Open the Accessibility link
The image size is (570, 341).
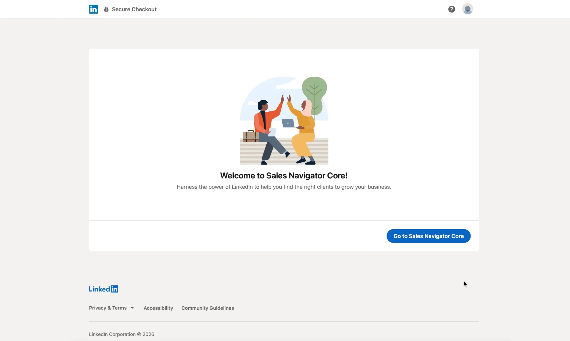click(158, 308)
